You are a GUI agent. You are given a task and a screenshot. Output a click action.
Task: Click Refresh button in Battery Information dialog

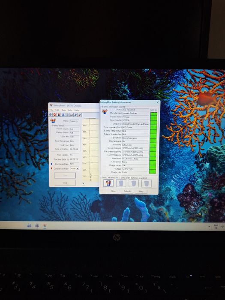(127, 191)
